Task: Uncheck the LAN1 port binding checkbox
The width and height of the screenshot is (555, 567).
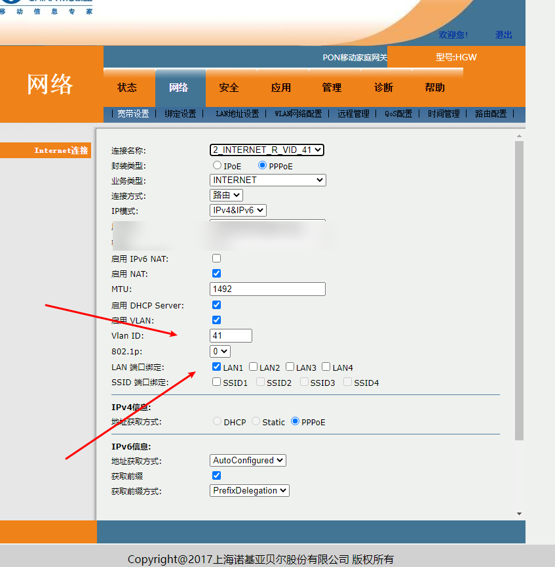Action: 217,367
